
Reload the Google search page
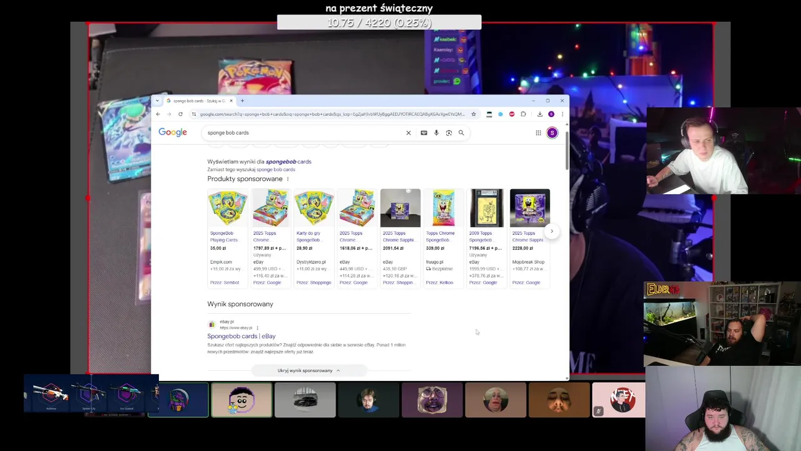click(x=180, y=114)
